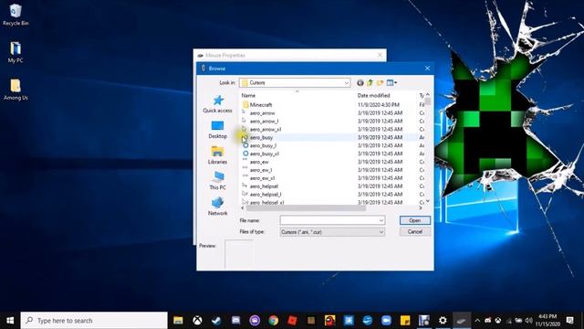Open the View Menu dropdown
584x329 pixels.
[391, 83]
